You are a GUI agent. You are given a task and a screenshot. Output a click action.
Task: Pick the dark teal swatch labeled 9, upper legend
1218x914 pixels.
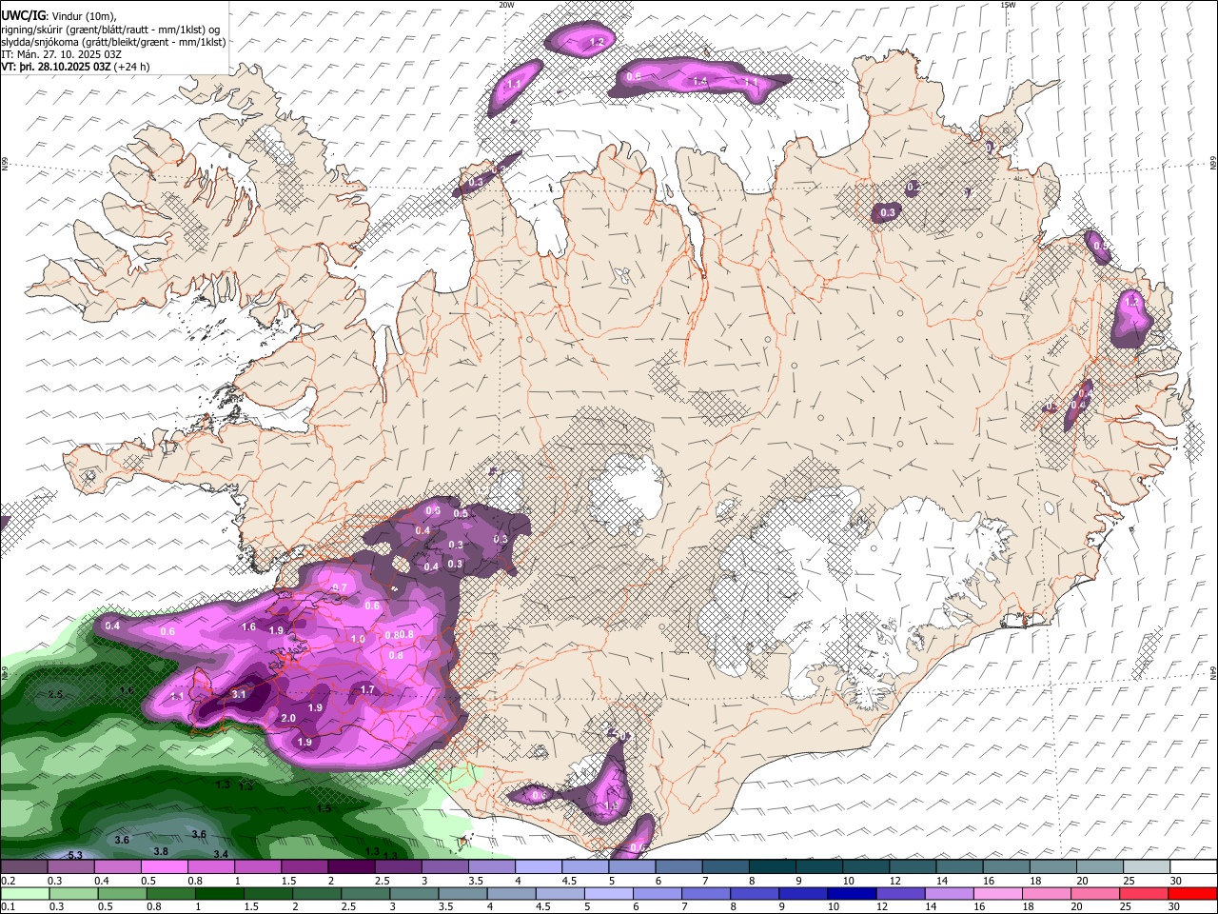(820, 866)
